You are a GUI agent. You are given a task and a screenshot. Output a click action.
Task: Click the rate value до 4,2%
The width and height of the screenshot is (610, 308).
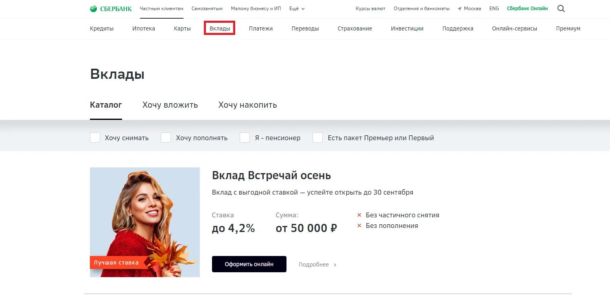click(x=234, y=228)
